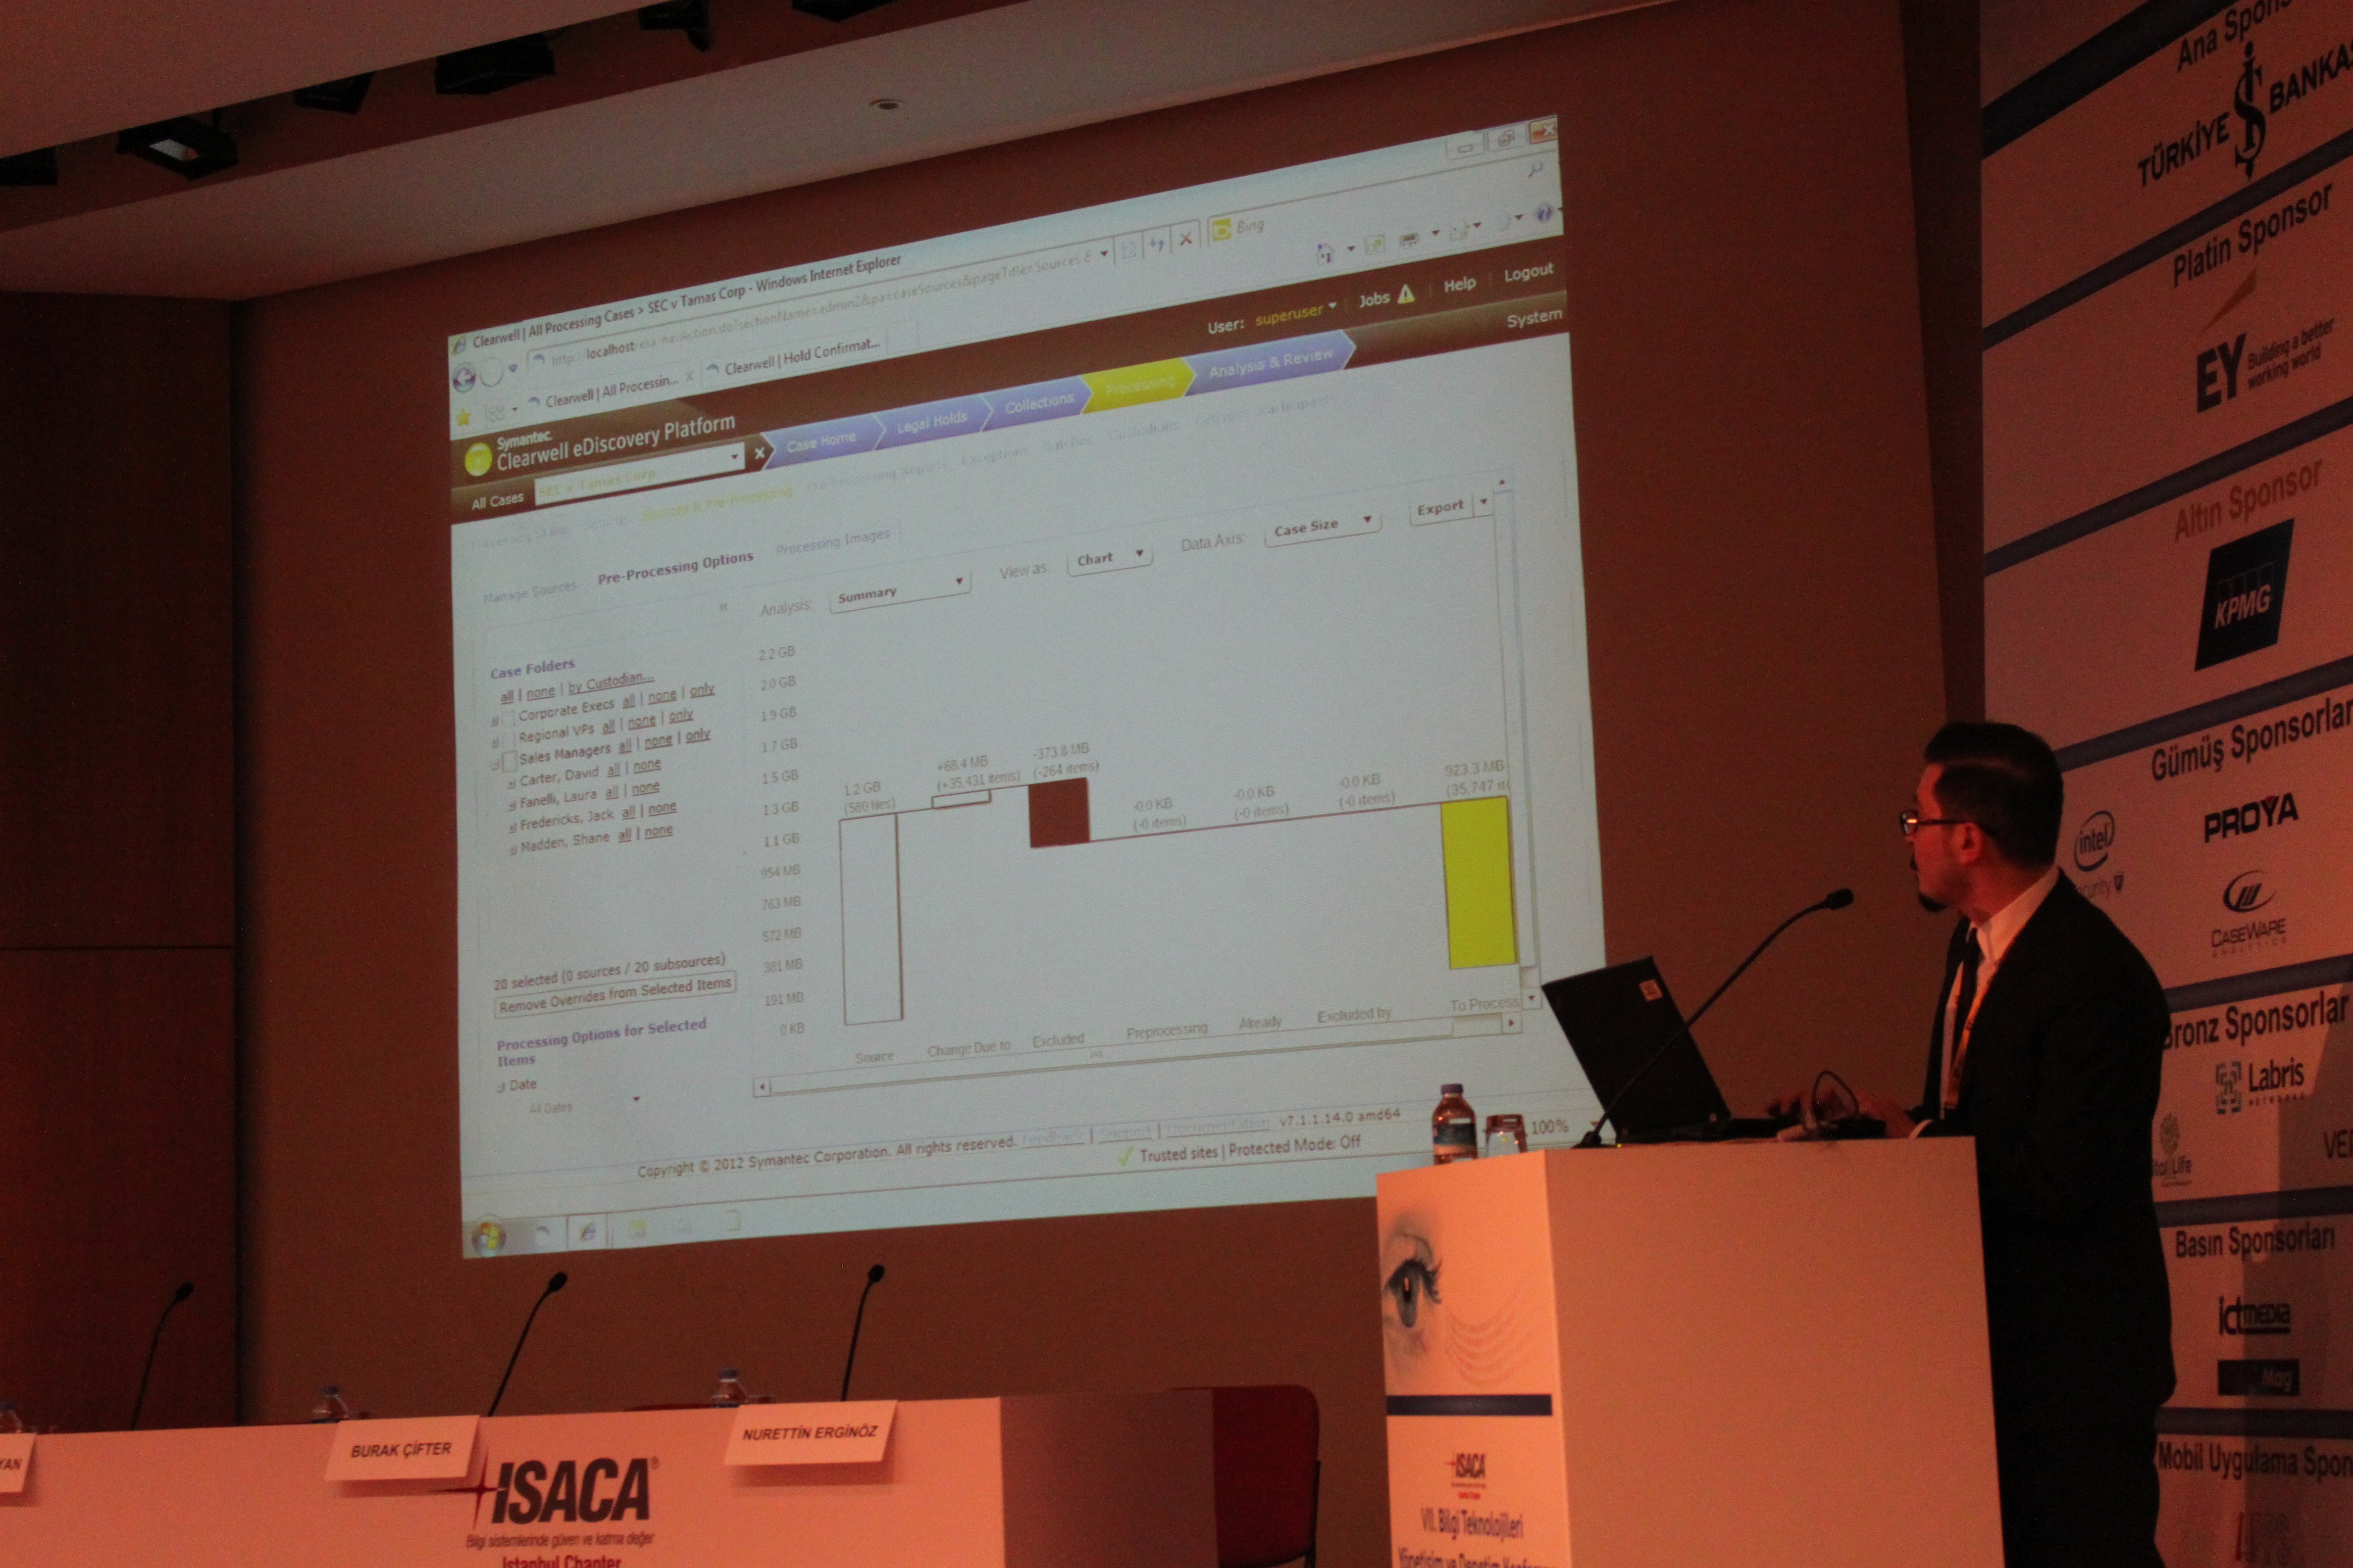Image resolution: width=2353 pixels, height=1568 pixels.
Task: Click the Clearwell yellow logo icon
Action: [478, 459]
